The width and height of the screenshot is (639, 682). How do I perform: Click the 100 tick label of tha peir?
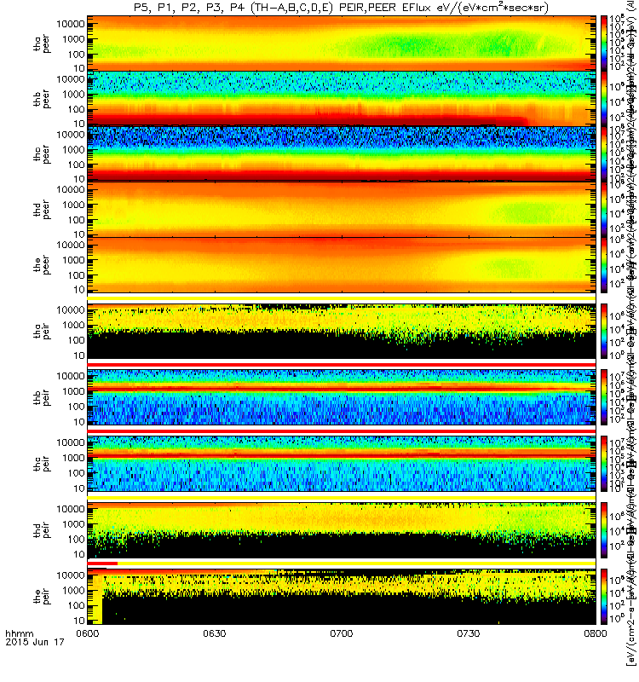pos(76,340)
